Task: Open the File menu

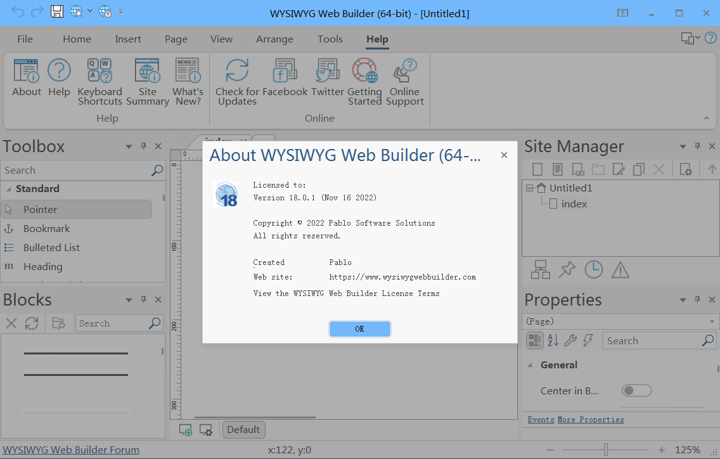Action: pyautogui.click(x=25, y=39)
